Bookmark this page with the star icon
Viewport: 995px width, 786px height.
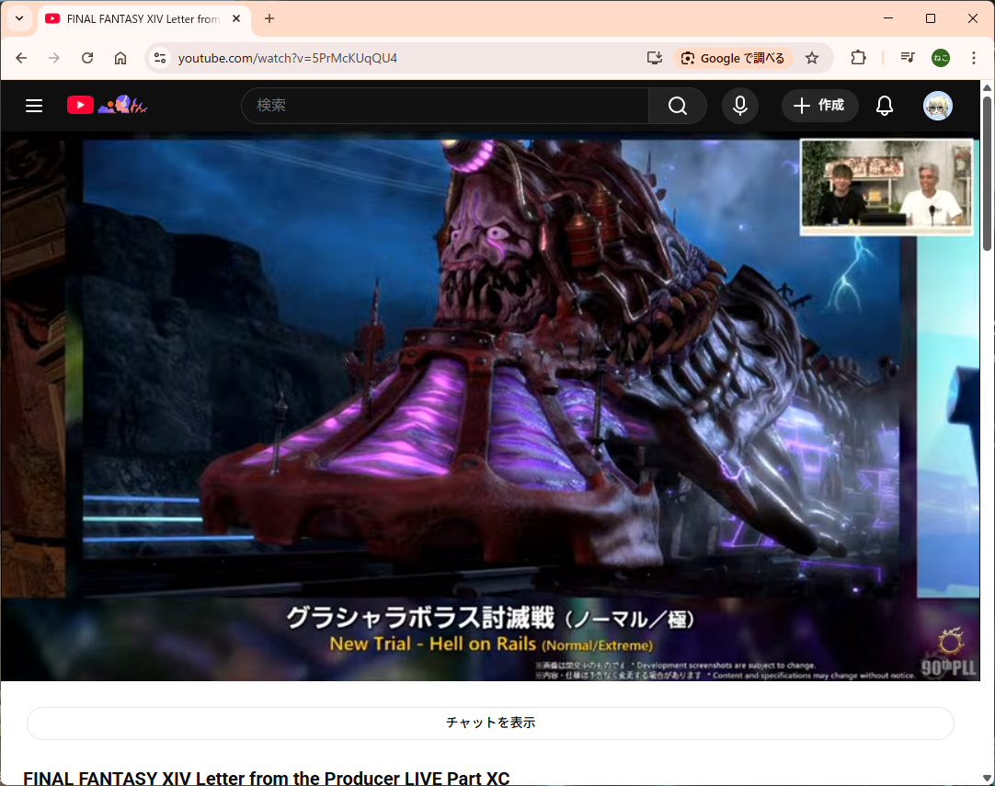tap(812, 58)
